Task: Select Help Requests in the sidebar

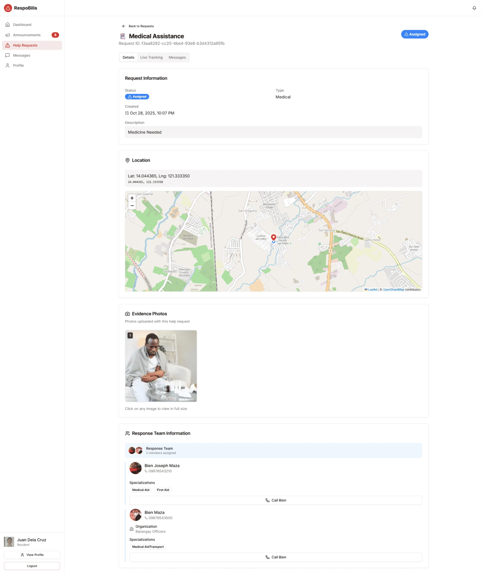Action: tap(32, 45)
